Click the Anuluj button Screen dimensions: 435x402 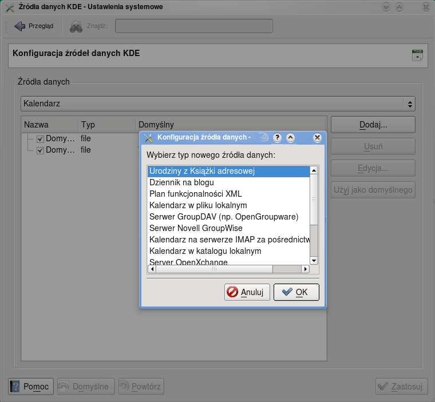247,292
